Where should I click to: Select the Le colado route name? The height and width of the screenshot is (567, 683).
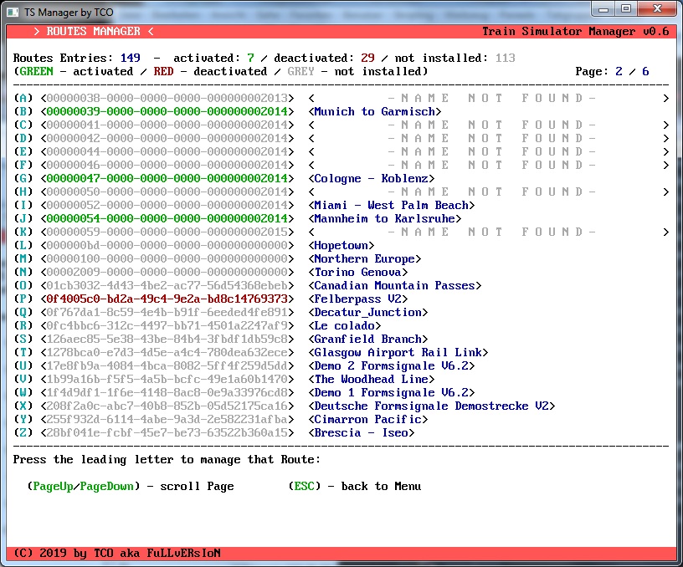(345, 325)
